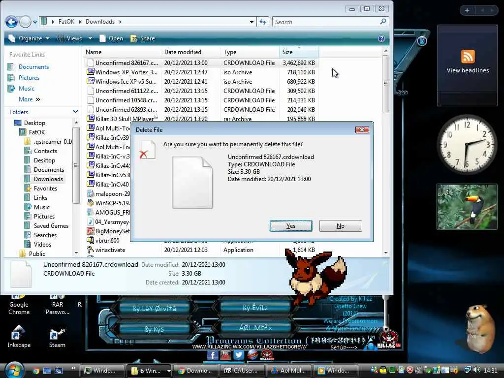Click the FatOK breadcrumb segment
The image size is (504, 378).
66,22
